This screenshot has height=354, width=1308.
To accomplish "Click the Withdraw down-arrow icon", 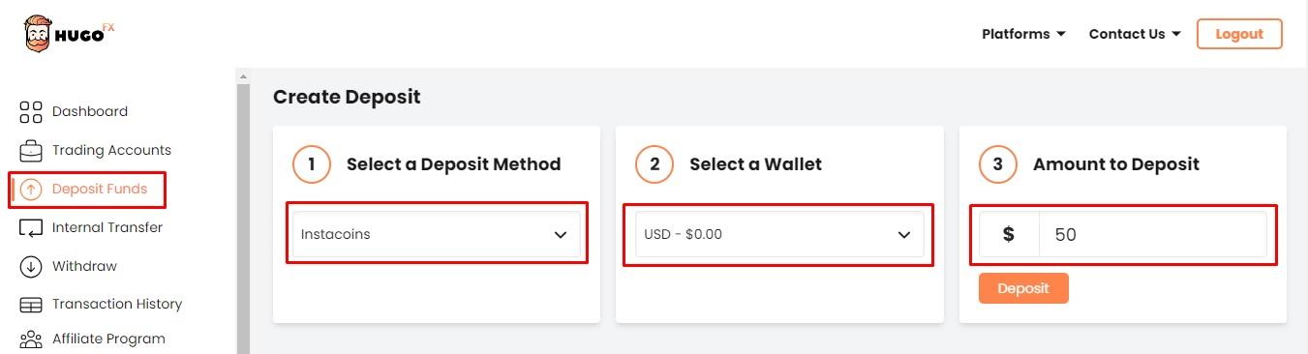I will tap(31, 266).
